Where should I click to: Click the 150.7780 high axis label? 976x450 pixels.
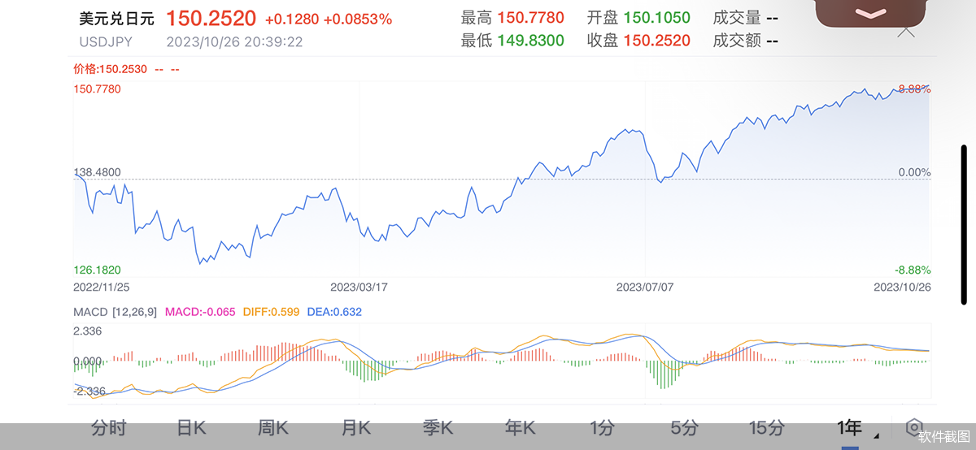click(x=97, y=89)
